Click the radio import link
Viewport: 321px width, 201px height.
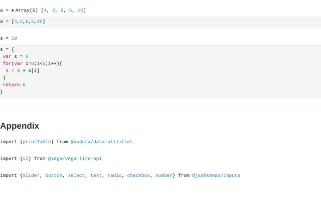coord(114,176)
